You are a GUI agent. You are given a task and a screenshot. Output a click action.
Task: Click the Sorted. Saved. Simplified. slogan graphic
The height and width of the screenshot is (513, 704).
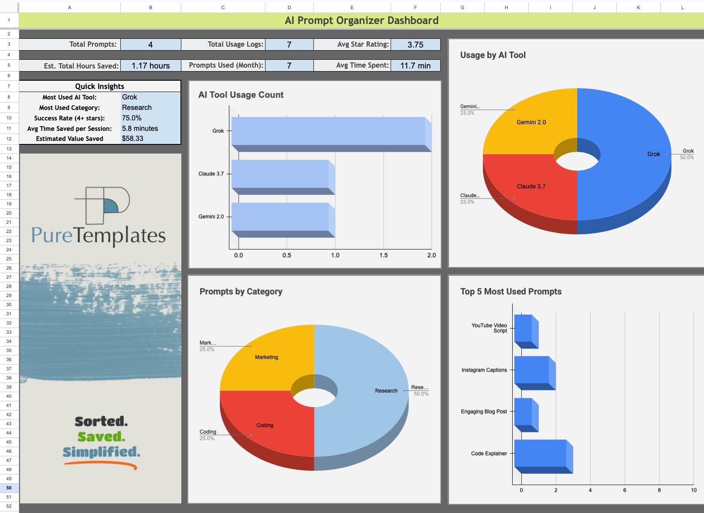[101, 442]
